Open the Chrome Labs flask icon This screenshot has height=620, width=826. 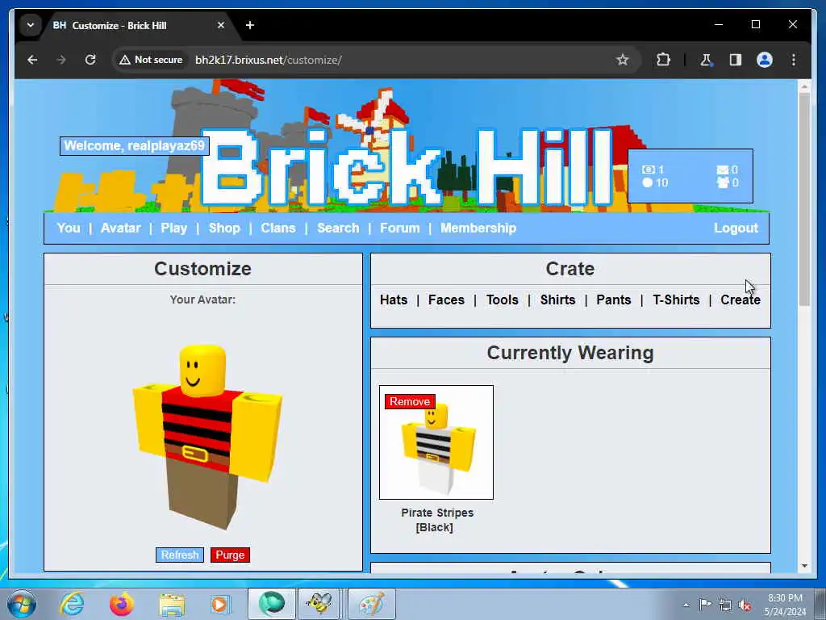point(706,60)
